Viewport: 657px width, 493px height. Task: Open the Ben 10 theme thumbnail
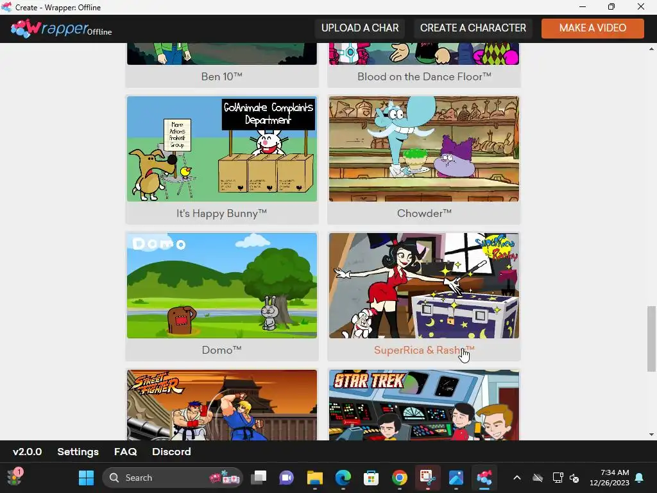pos(222,54)
